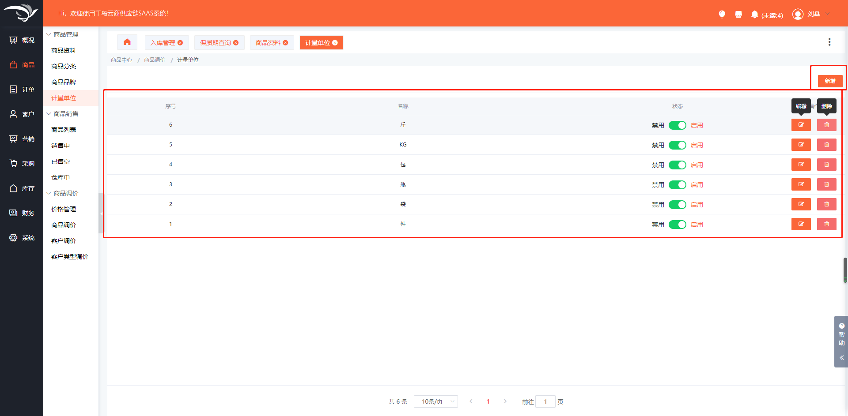Click the vertical page scrollbar

coord(845,270)
